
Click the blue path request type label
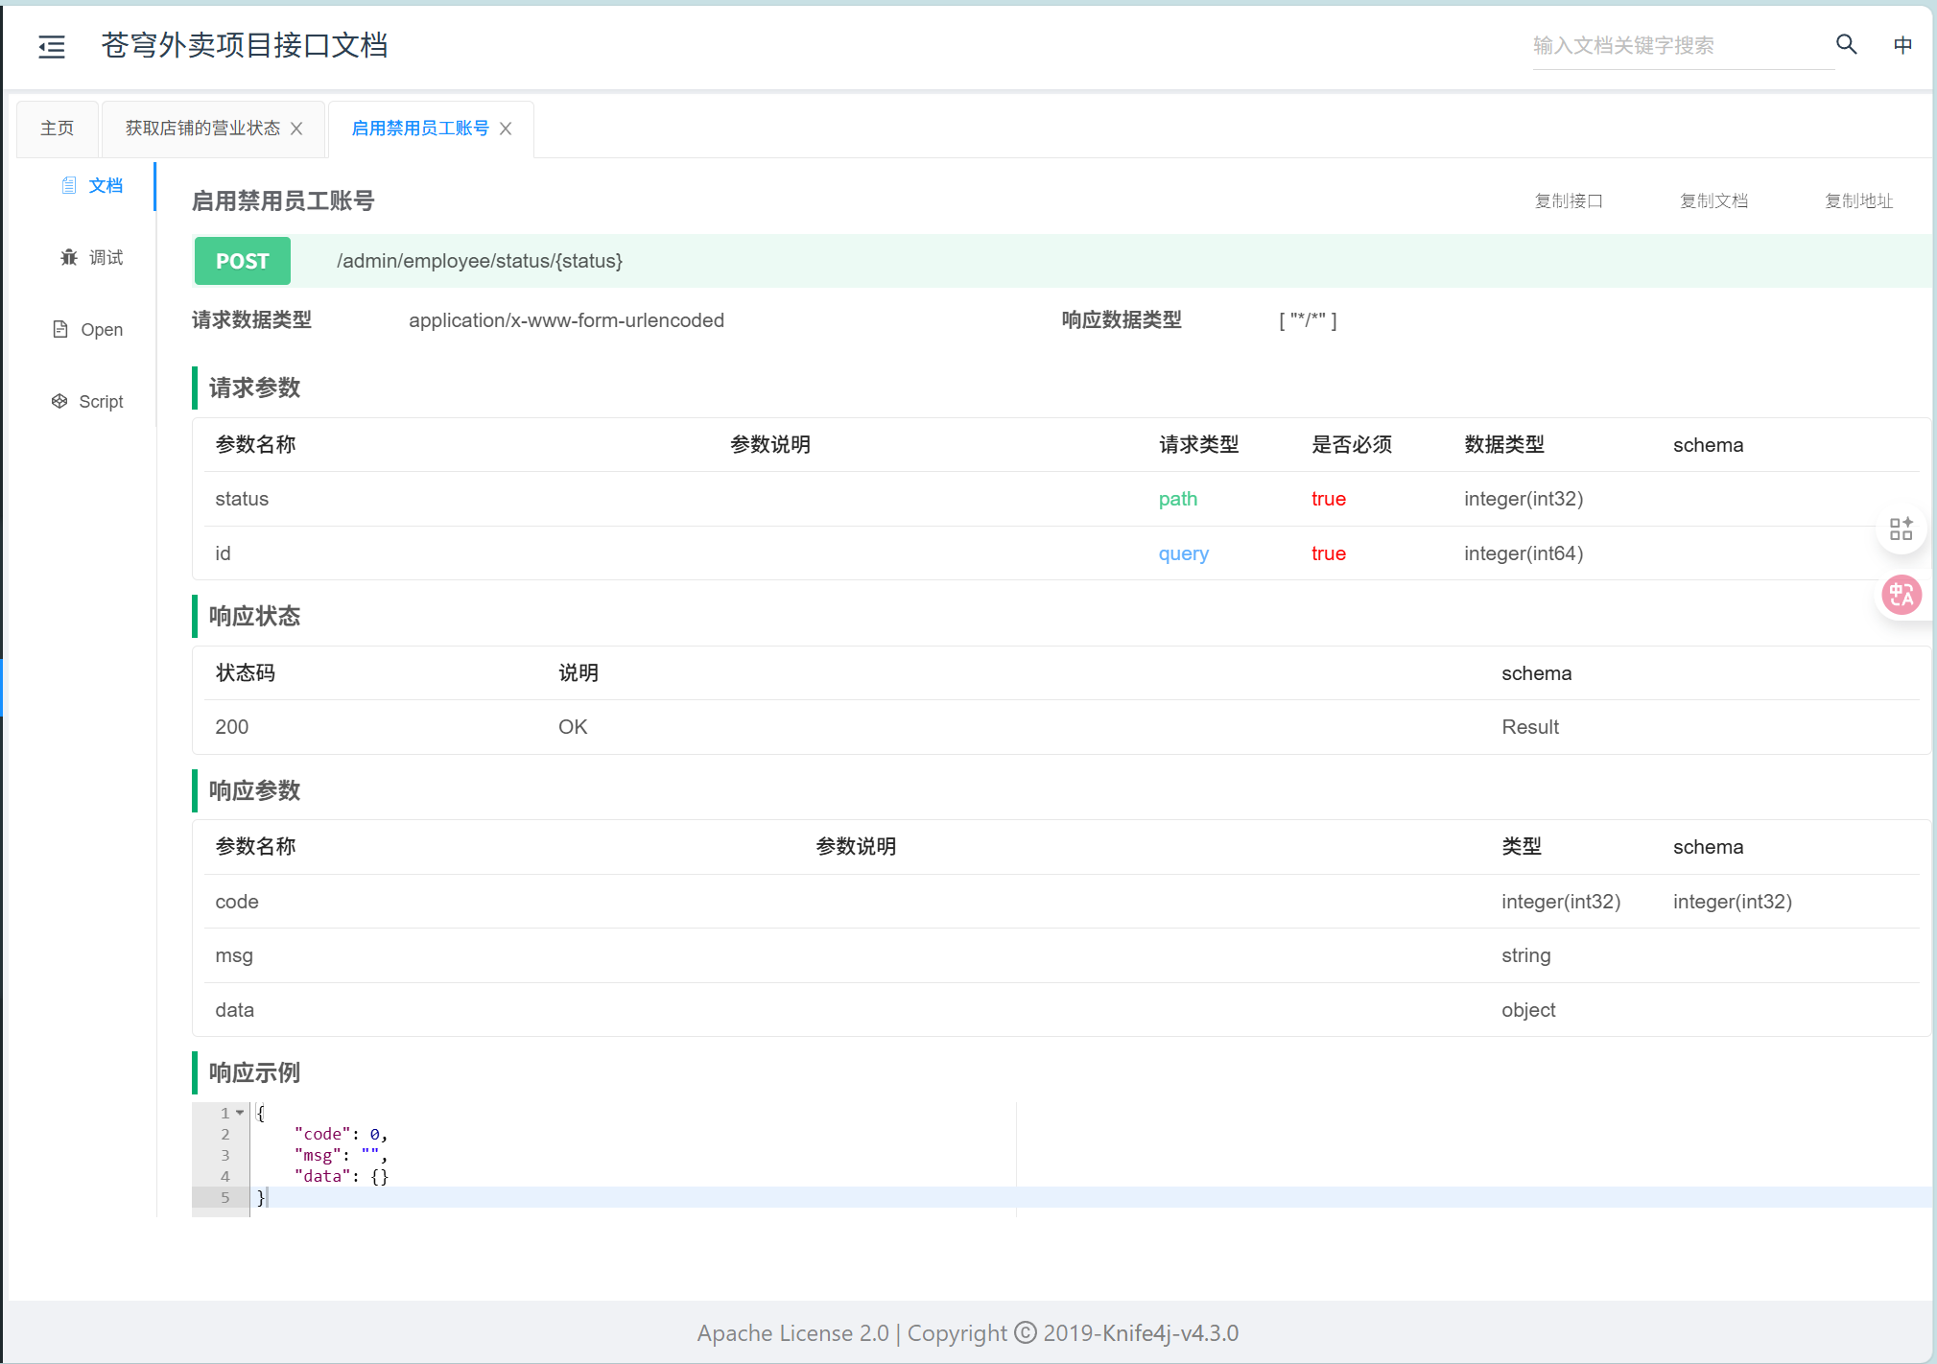(1177, 499)
